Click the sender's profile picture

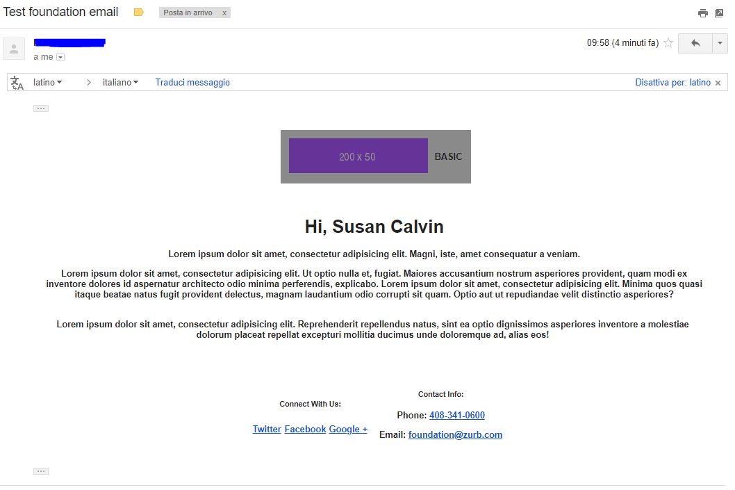click(14, 48)
